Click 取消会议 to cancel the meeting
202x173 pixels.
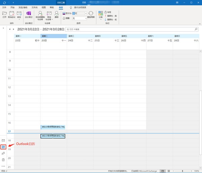(12, 14)
